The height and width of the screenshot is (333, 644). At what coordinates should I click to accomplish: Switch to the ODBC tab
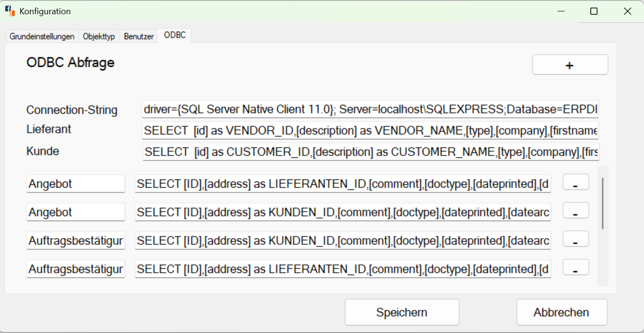(x=174, y=35)
